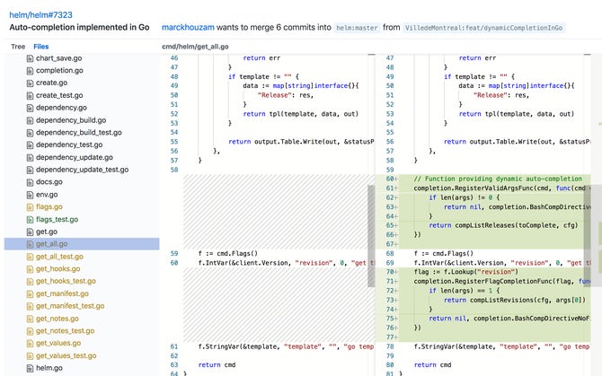Click the file icon beside dependency_build_test.go
The width and height of the screenshot is (602, 376).
coord(30,133)
